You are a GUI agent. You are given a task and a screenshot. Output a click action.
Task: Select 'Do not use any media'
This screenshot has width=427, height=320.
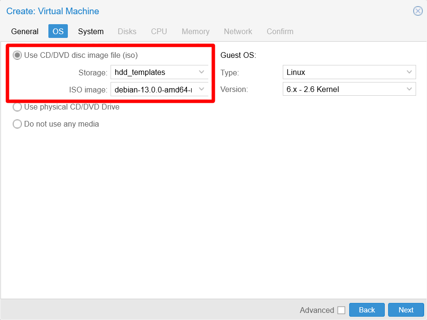[17, 124]
